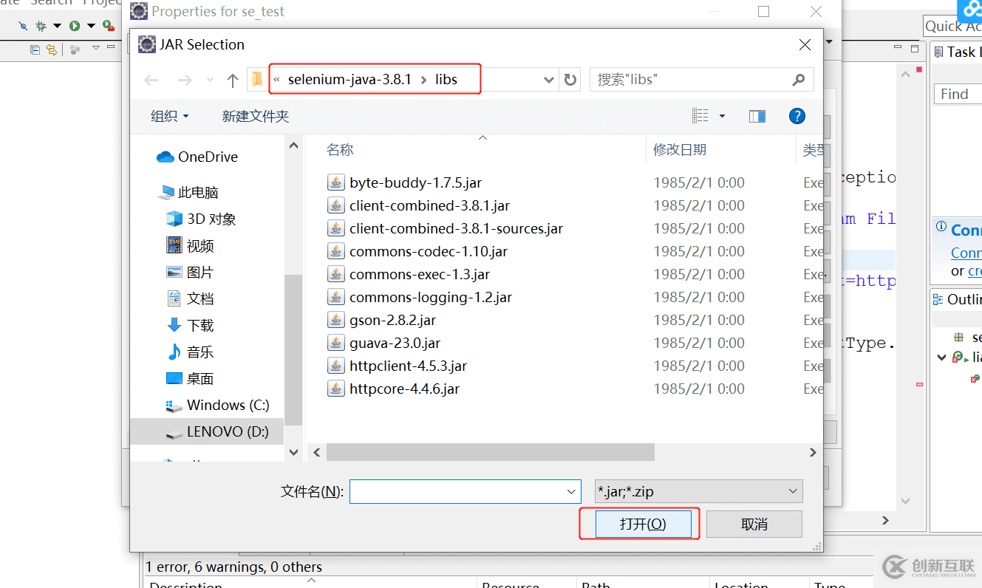Open 视频 folder in sidebar
This screenshot has width=982, height=588.
coord(190,245)
